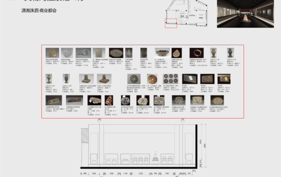281x177 pixels.
Task: Click the heading 潇湘洙泗·商业都会
Action: tap(39, 10)
